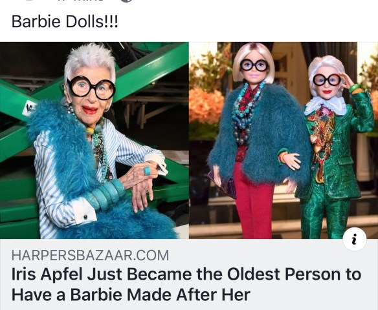Click the turquoise ring in the photo
Image resolution: width=378 pixels, height=310 pixels.
[x=147, y=170]
